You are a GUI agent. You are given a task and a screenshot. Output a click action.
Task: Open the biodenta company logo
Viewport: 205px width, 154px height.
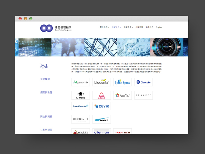[101, 82]
